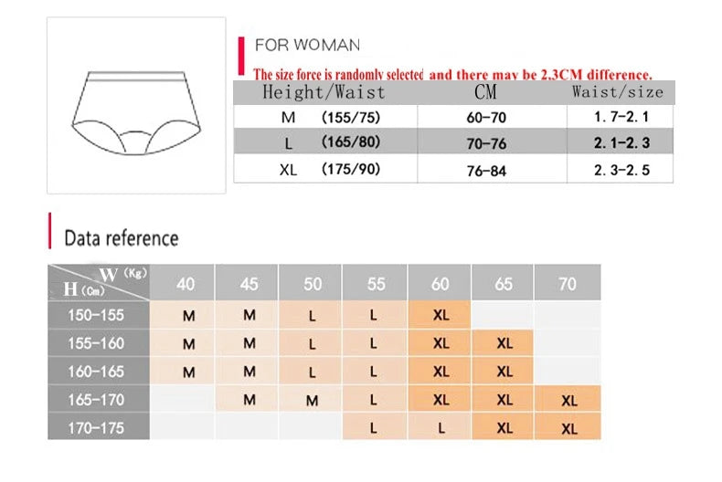Click the 150-155 height row header

pyautogui.click(x=99, y=315)
